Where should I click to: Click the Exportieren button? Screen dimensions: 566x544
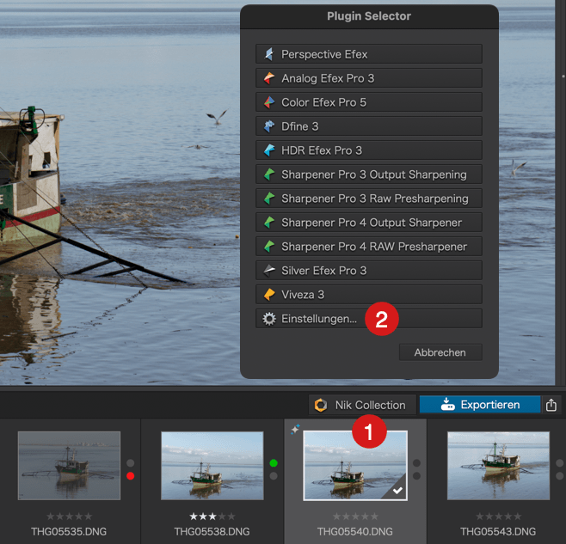coord(480,405)
